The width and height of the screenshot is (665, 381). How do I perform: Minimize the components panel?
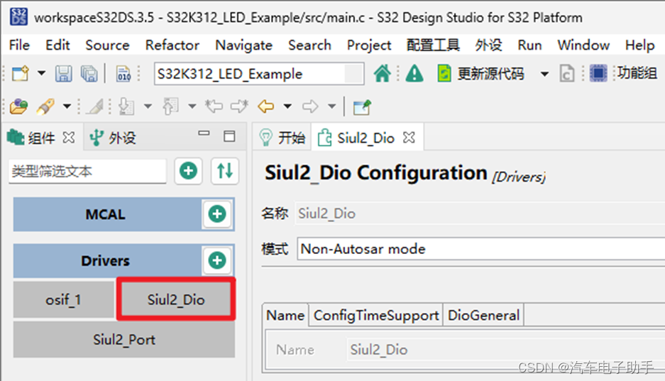tap(204, 133)
